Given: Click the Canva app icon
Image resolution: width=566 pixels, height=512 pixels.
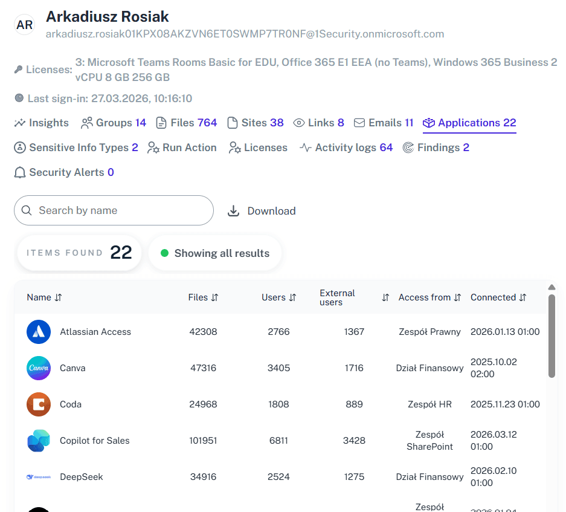Looking at the screenshot, I should tap(39, 368).
